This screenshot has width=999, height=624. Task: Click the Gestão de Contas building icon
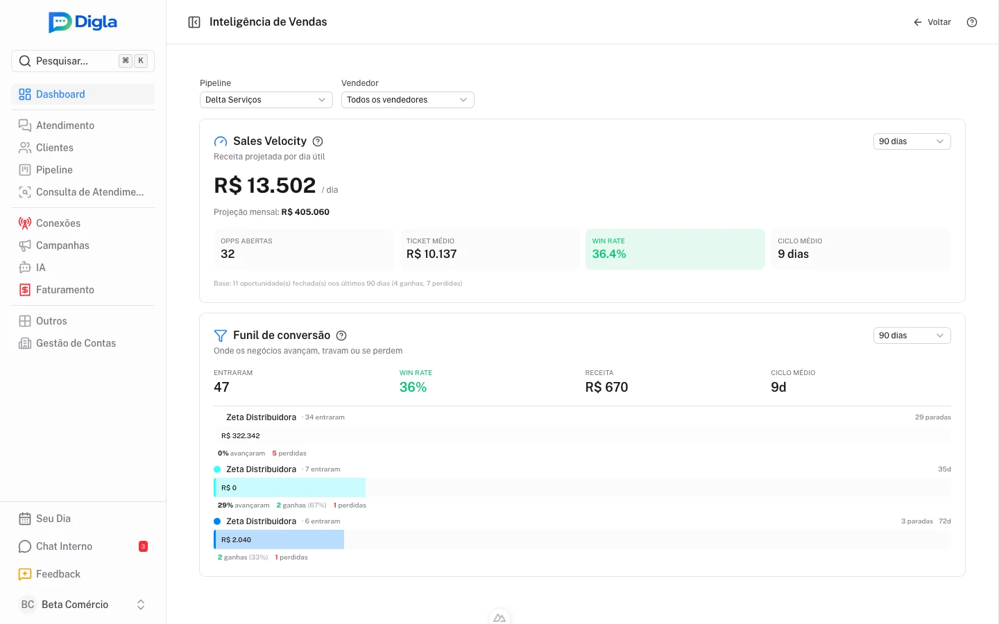pos(25,343)
